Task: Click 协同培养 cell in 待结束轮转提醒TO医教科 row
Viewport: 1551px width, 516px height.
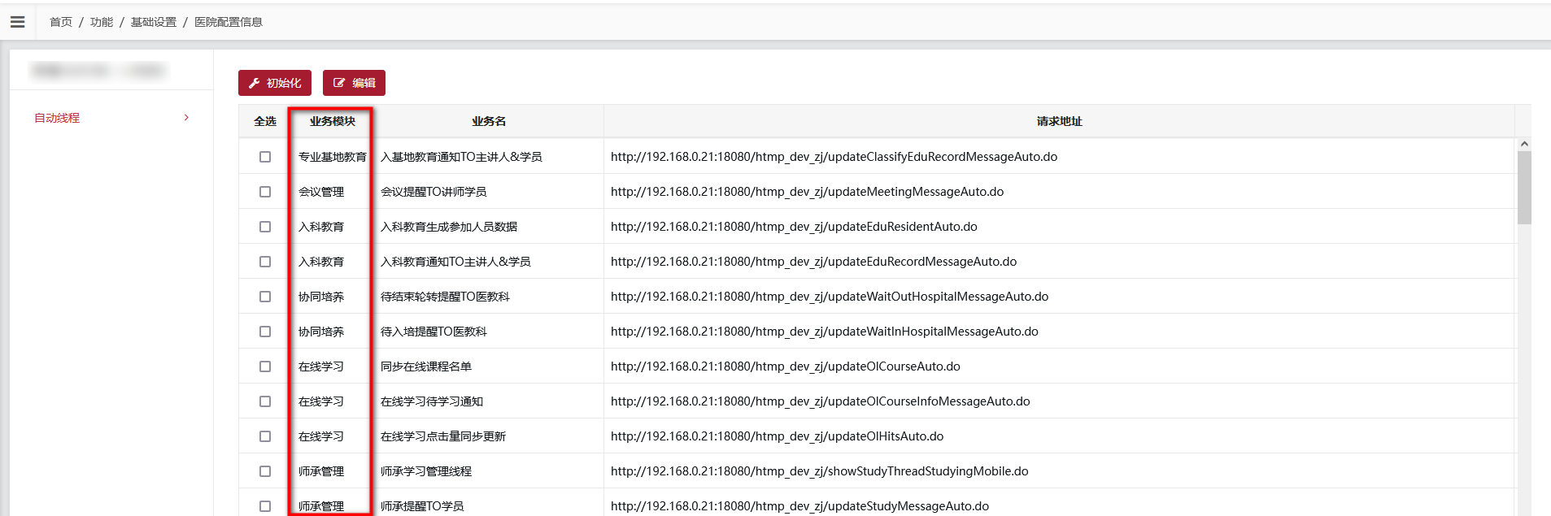Action: click(x=321, y=297)
